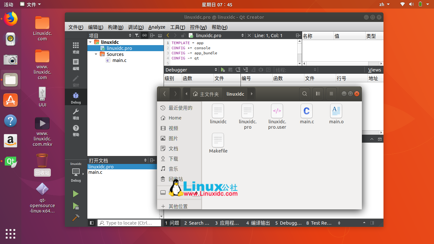Click 其他位置 in file manager sidebar

click(180, 206)
